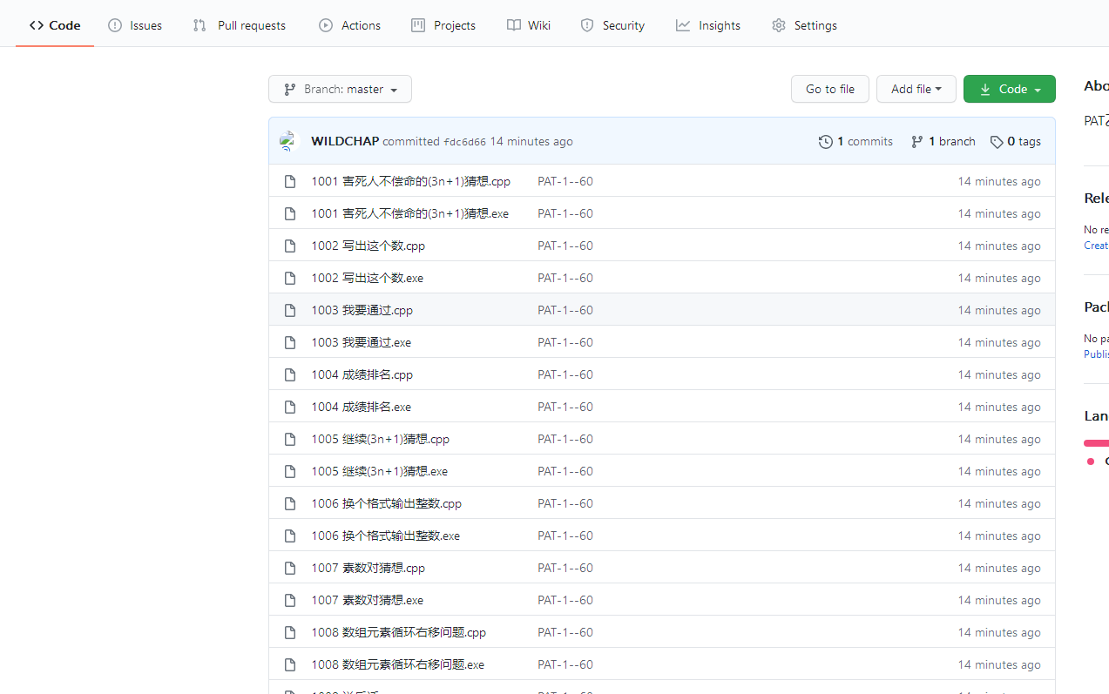Open file 1001 害死人不偿命的(3n+1)猜想.cpp
Image resolution: width=1109 pixels, height=694 pixels.
point(410,181)
